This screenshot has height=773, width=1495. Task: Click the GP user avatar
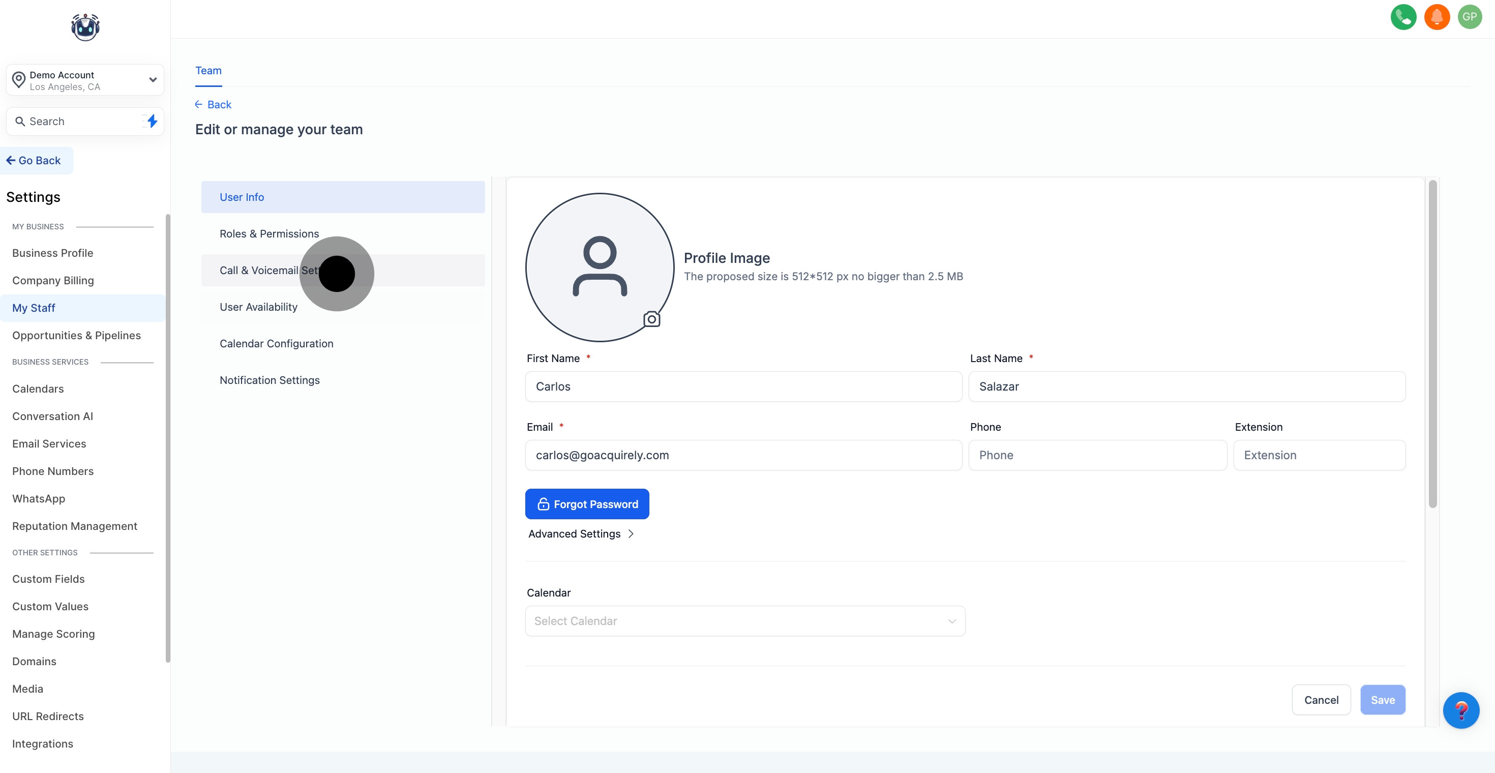pyautogui.click(x=1470, y=17)
